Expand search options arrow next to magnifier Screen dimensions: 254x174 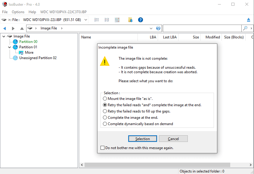tap(251, 28)
